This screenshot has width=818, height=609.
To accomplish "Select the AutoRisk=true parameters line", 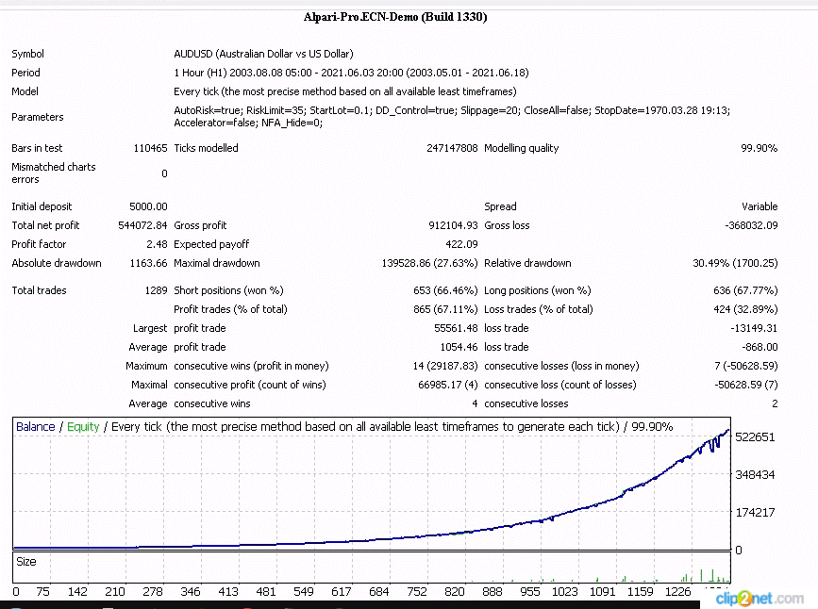I will click(x=452, y=110).
